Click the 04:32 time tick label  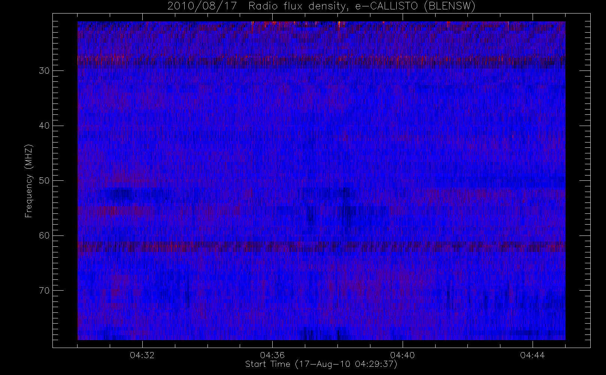(x=142, y=355)
